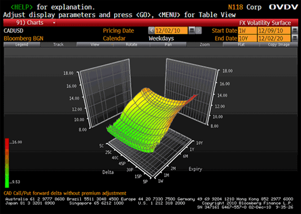Click the OVDV function title
This screenshot has width=301, height=214.
pos(283,7)
